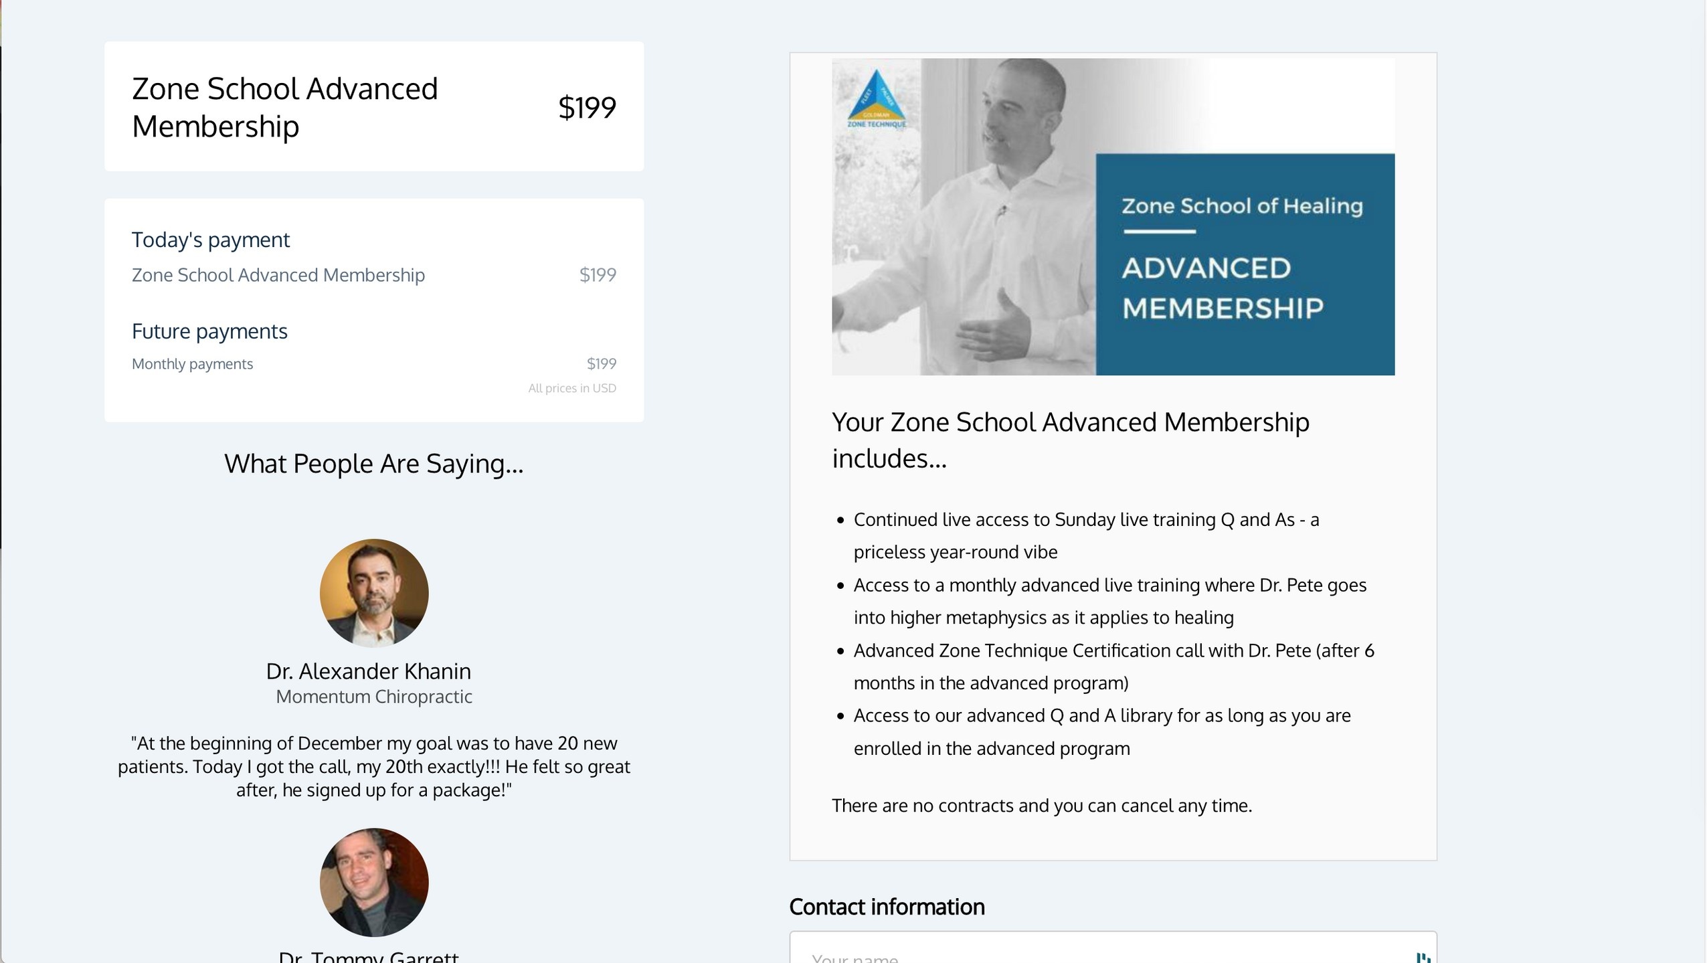The image size is (1707, 963).
Task: Click the $199 price in the header card
Action: pyautogui.click(x=587, y=107)
